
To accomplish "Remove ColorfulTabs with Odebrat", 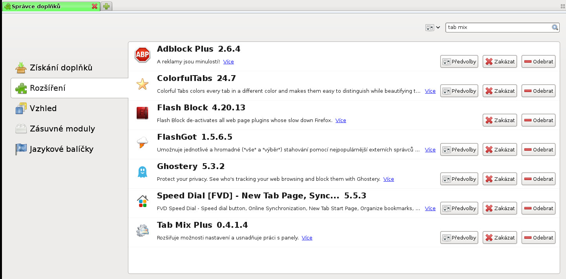I will (539, 91).
